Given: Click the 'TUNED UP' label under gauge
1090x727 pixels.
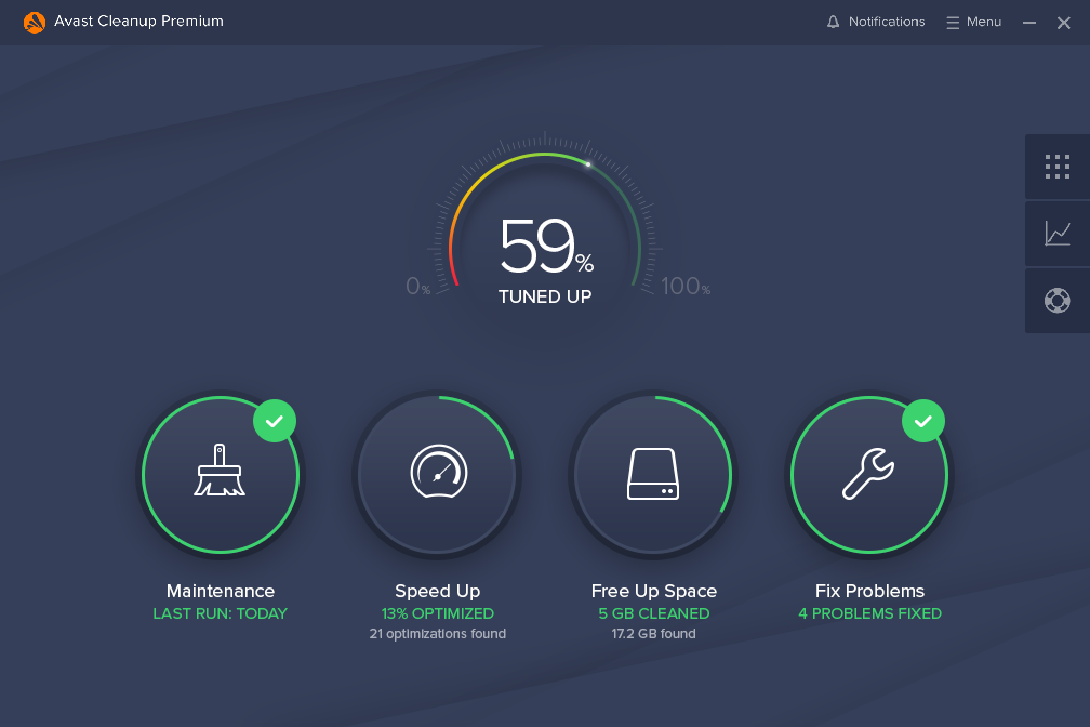Looking at the screenshot, I should pyautogui.click(x=545, y=296).
